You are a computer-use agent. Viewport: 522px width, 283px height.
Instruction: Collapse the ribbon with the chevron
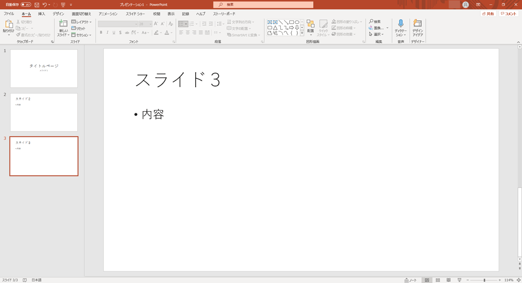tap(518, 42)
